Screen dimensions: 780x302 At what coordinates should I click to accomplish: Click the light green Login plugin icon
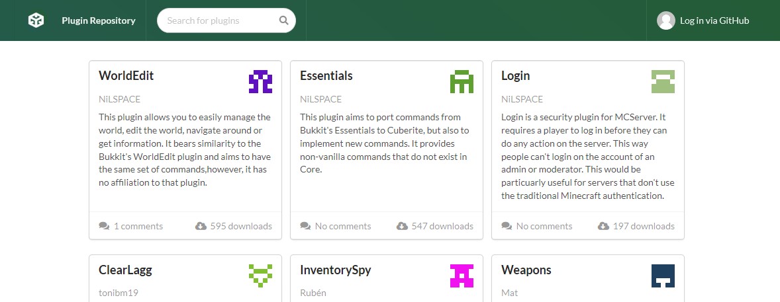(663, 81)
